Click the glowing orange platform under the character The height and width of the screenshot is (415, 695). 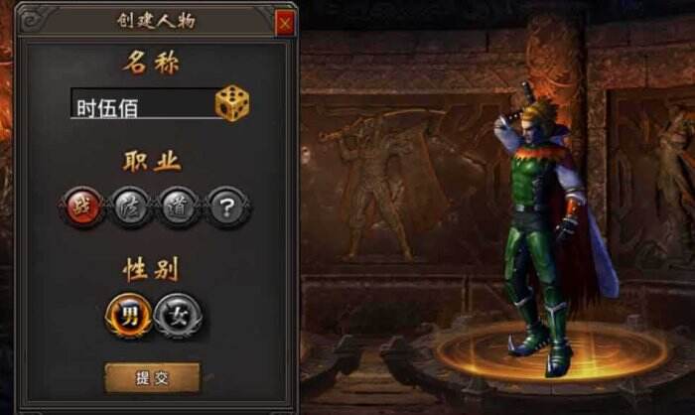tap(553, 351)
